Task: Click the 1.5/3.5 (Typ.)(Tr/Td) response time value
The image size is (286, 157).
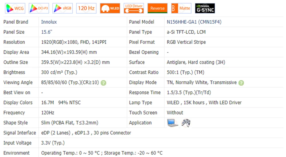Action: pyautogui.click(x=189, y=93)
